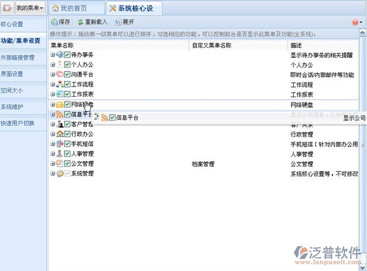Expand the 网络硬盘 tree node

pos(52,105)
